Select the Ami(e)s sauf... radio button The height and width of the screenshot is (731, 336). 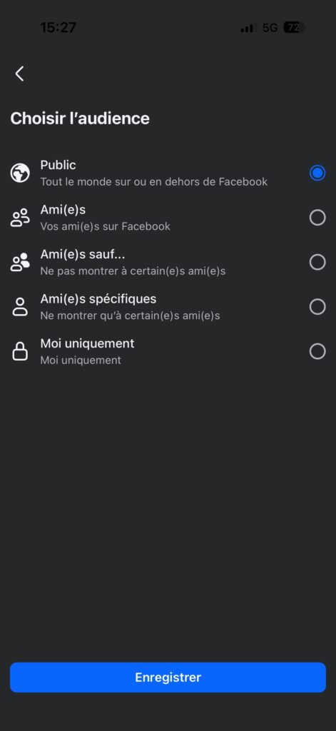pyautogui.click(x=317, y=262)
